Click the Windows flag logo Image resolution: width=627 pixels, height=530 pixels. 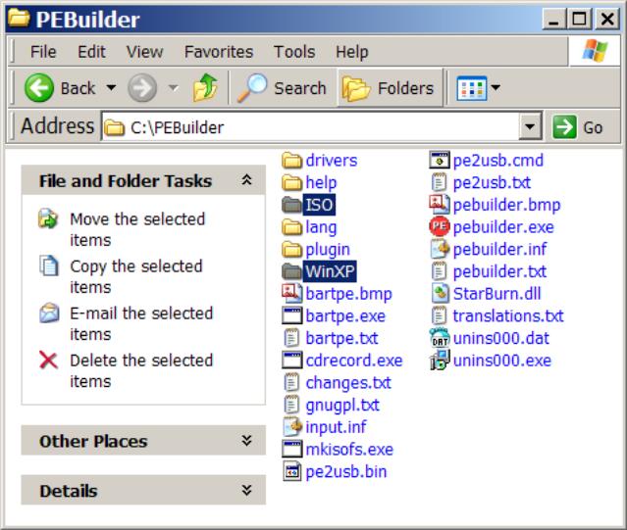coord(595,51)
